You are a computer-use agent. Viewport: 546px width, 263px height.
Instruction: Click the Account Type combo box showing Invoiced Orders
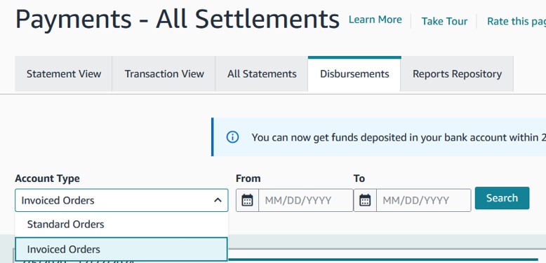click(121, 200)
